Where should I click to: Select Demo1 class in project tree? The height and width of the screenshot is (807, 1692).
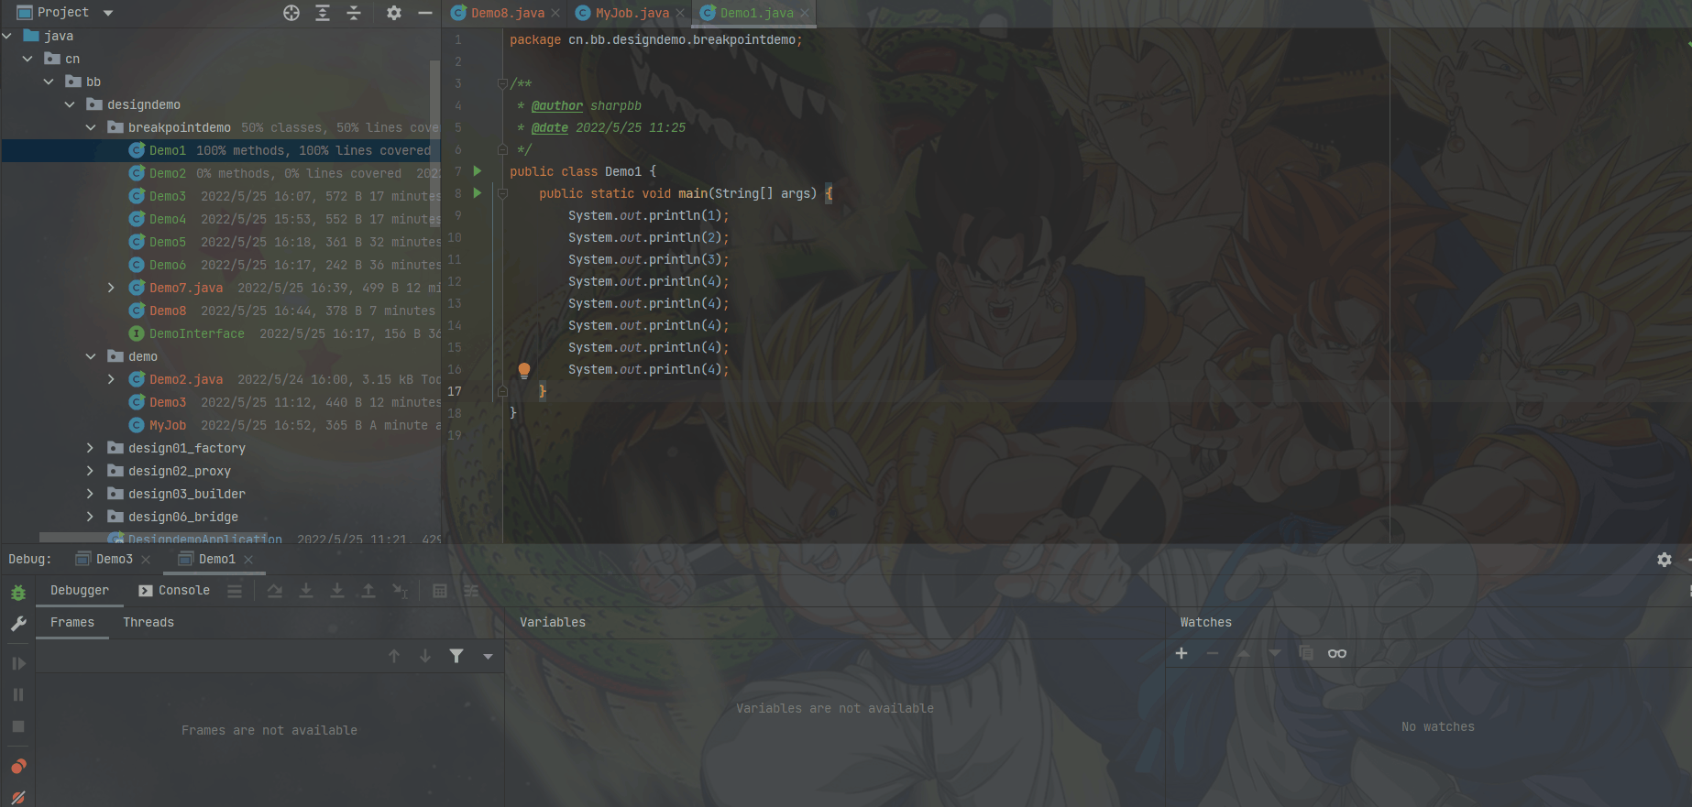[x=168, y=150]
